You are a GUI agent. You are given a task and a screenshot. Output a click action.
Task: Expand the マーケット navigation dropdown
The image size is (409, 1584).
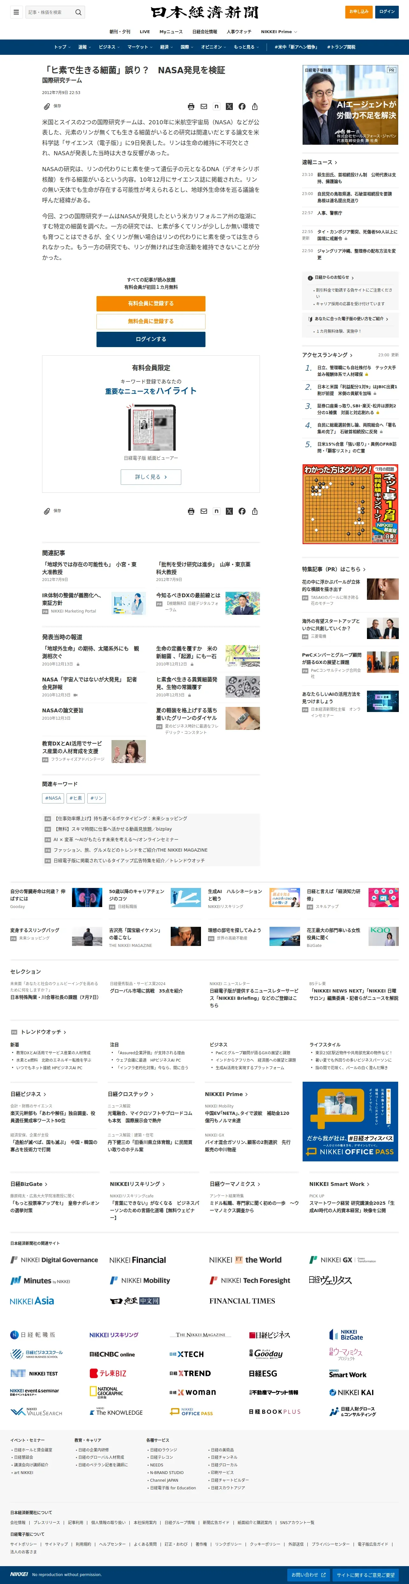140,47
